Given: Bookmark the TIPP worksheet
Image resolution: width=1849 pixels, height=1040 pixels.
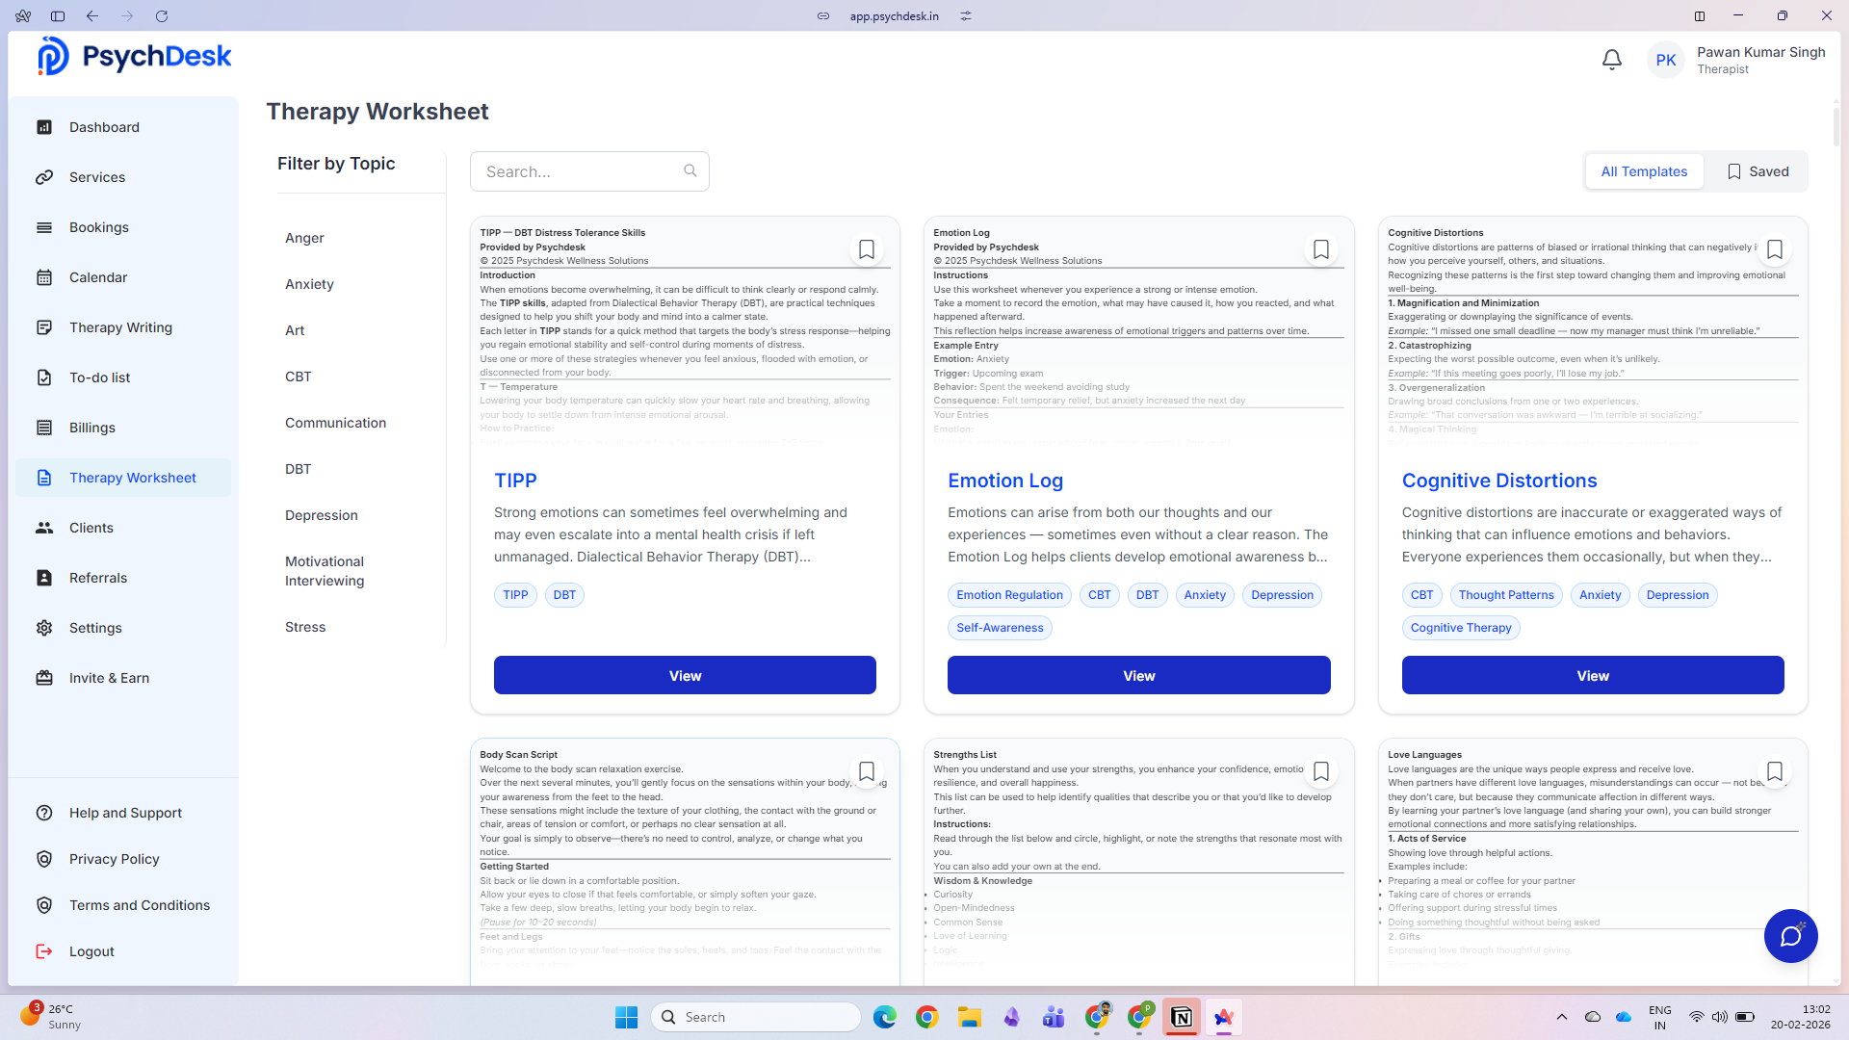Looking at the screenshot, I should pos(866,248).
